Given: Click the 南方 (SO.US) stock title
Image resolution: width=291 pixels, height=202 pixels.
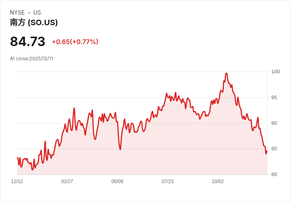Looking at the screenshot, I should pyautogui.click(x=34, y=22).
